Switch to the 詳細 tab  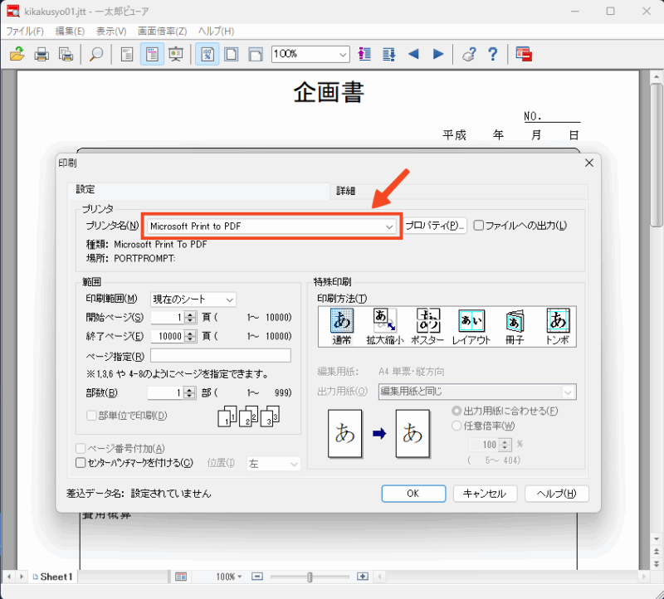(x=345, y=191)
